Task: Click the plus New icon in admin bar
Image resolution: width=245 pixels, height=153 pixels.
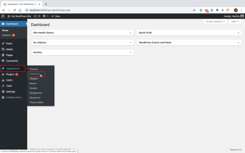Action: tap(52, 16)
